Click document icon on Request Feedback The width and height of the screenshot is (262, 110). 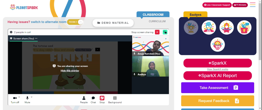[x=237, y=101]
